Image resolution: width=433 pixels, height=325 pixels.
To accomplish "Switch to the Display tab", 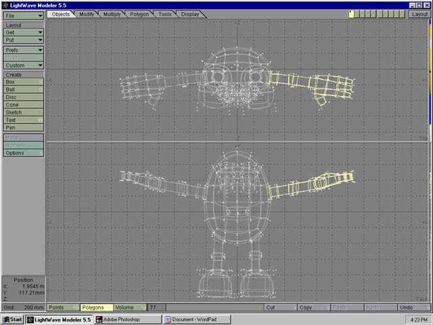I will tap(190, 14).
